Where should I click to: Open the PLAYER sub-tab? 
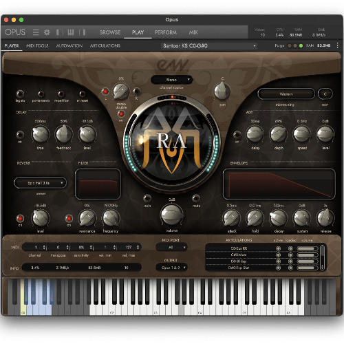pos(12,45)
